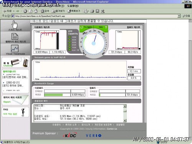Viewport: 192px width, 144px height.
Task: Open the Visual Traceroute chart icon
Action: pyautogui.click(x=15, y=48)
